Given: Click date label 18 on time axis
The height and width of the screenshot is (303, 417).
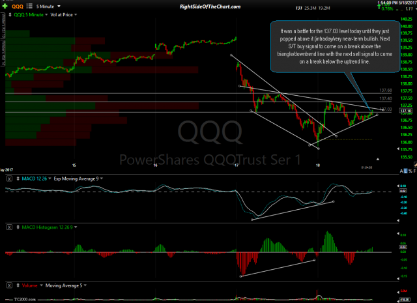Looking at the screenshot, I should pos(318,166).
